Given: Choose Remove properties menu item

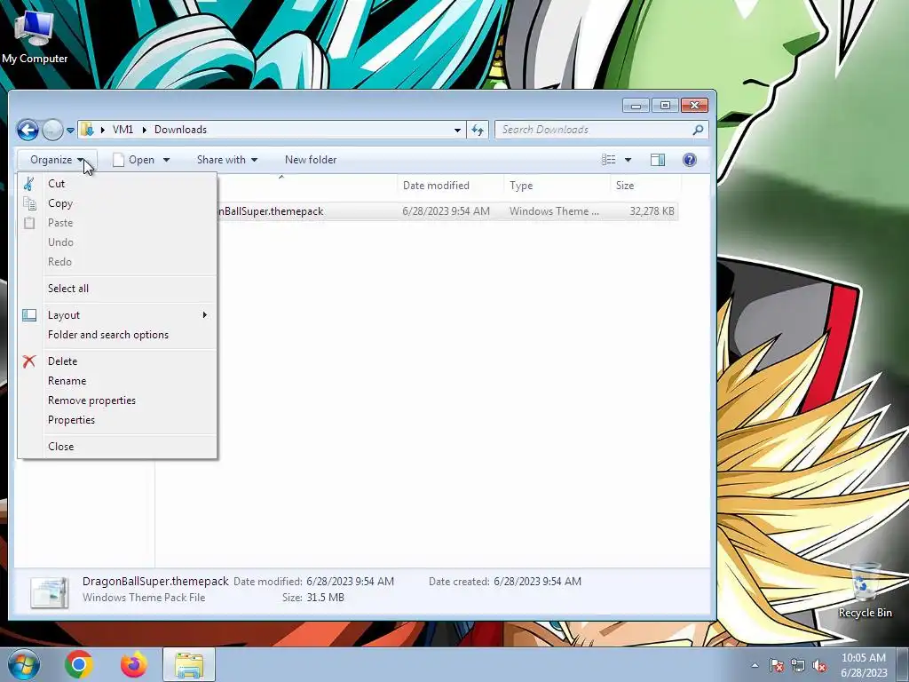Looking at the screenshot, I should click(x=118, y=400).
